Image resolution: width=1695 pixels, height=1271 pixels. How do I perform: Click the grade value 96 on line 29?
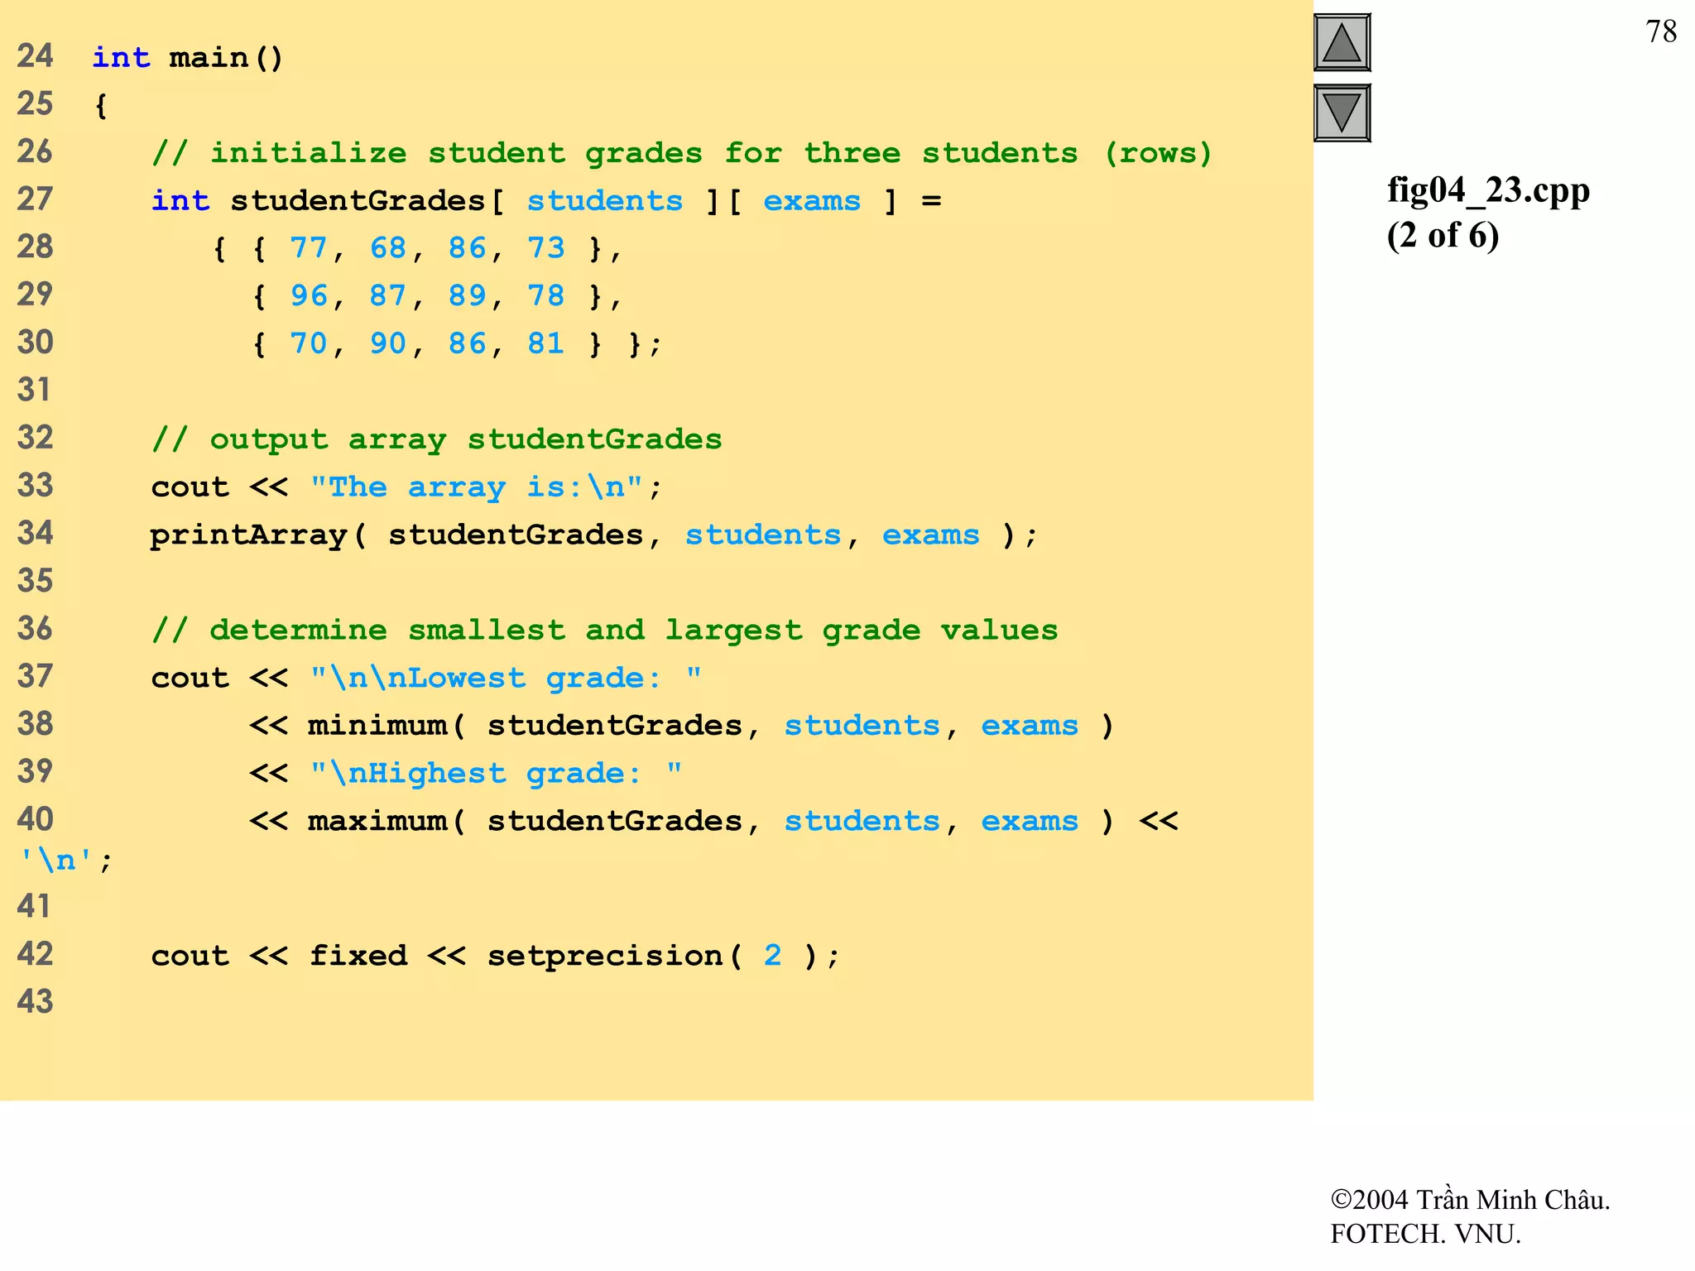click(x=308, y=295)
